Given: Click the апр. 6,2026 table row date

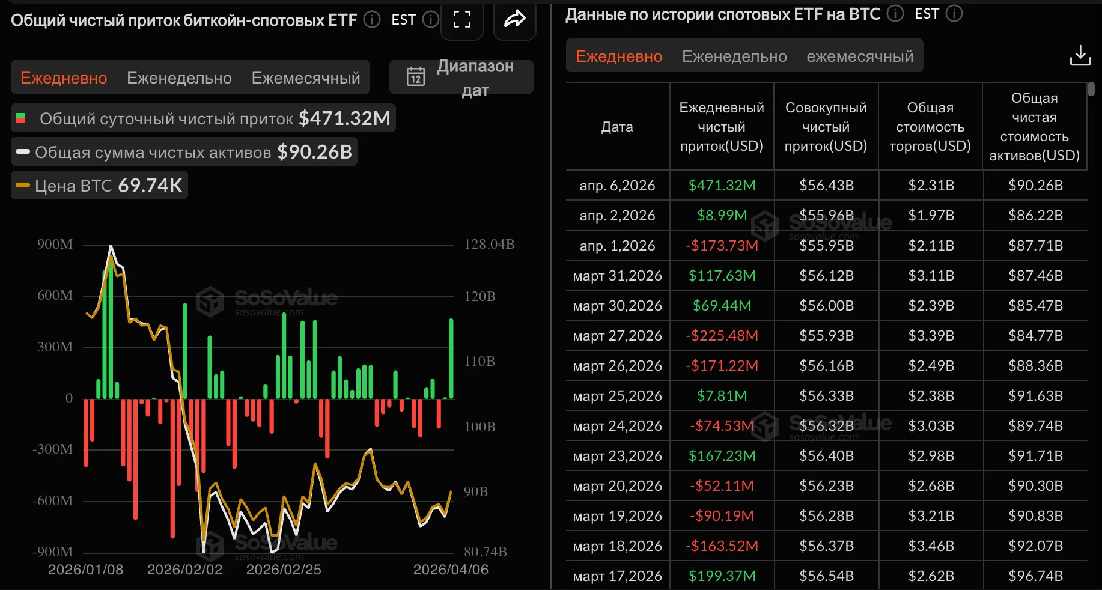Looking at the screenshot, I should [x=617, y=186].
